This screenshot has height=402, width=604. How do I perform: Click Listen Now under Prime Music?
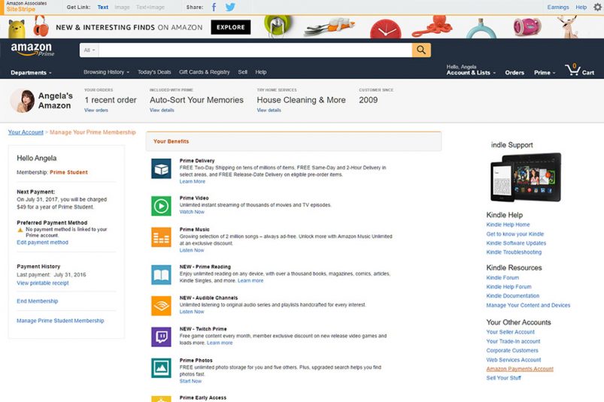192,250
